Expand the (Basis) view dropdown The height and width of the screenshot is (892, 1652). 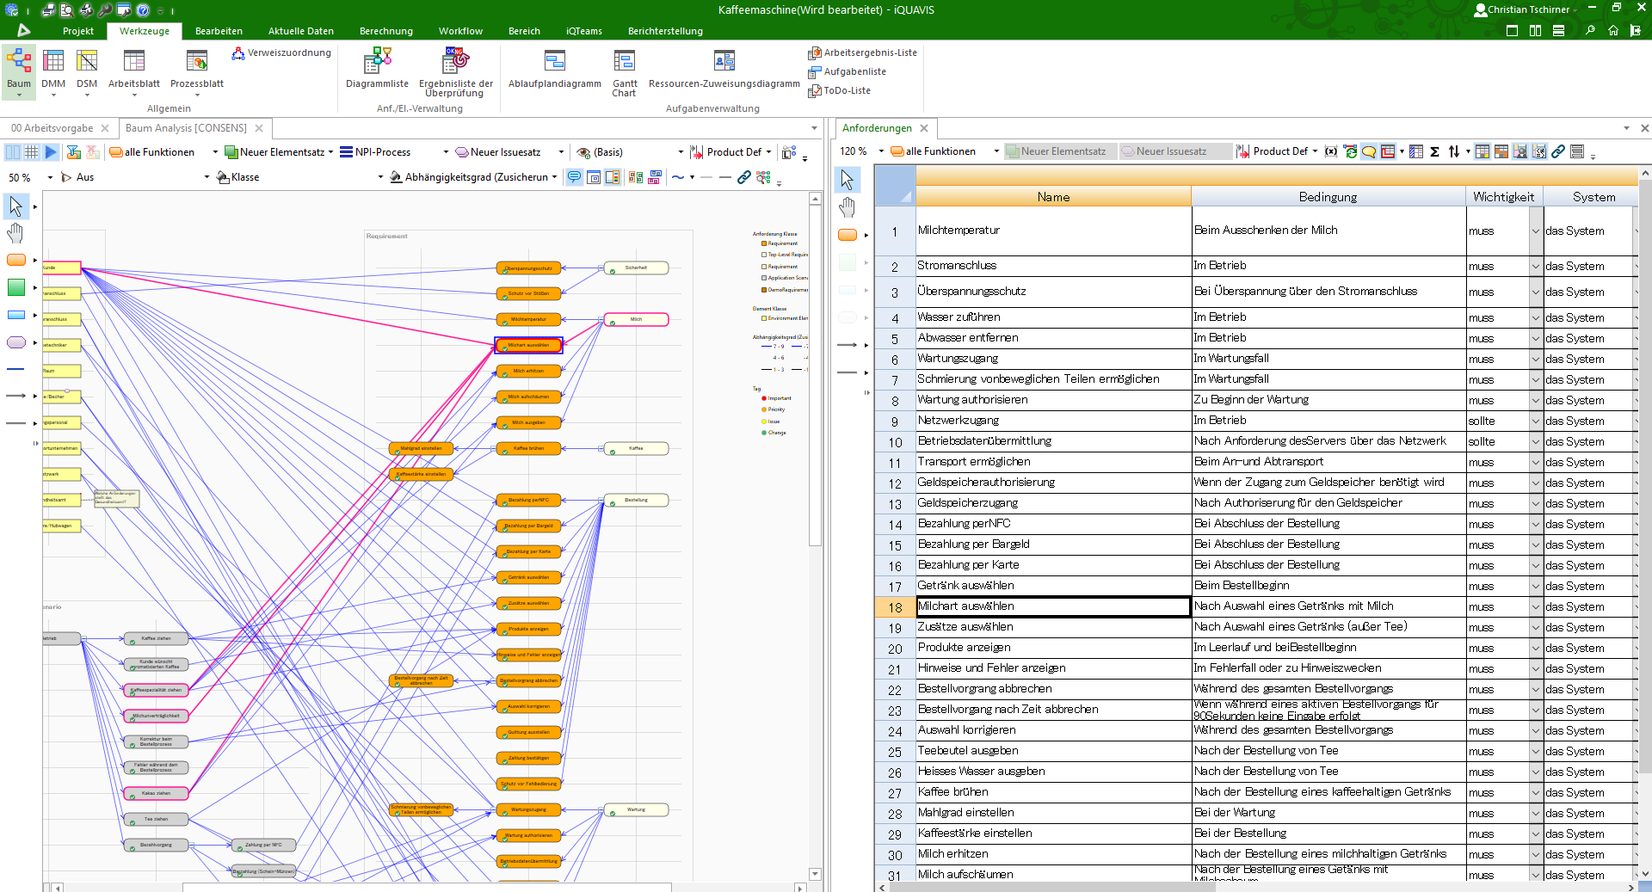tap(681, 152)
